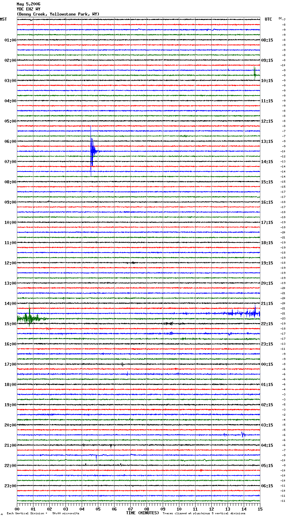The width and height of the screenshot is (287, 518).
Task: Click 'Traces clipped at plus/minus 5 vertical divisions' note
Action: [x=204, y=513]
